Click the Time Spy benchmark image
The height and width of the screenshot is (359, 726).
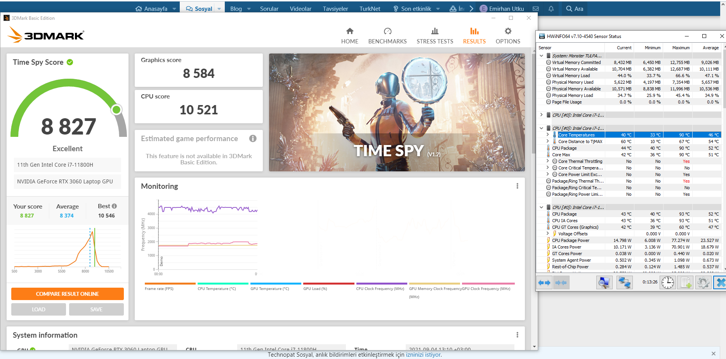point(397,112)
